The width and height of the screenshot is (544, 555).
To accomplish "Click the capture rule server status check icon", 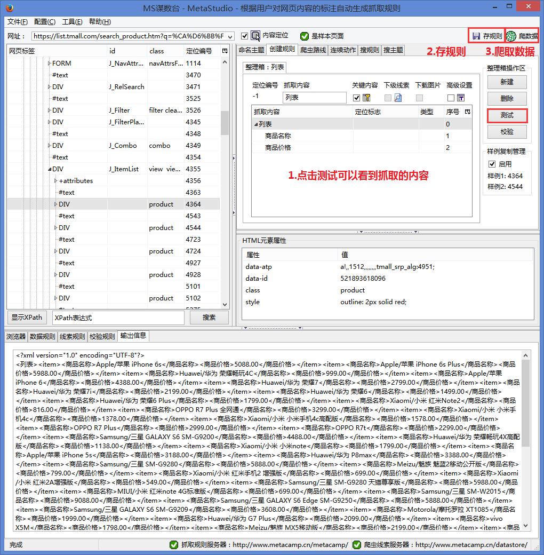I will tap(174, 545).
